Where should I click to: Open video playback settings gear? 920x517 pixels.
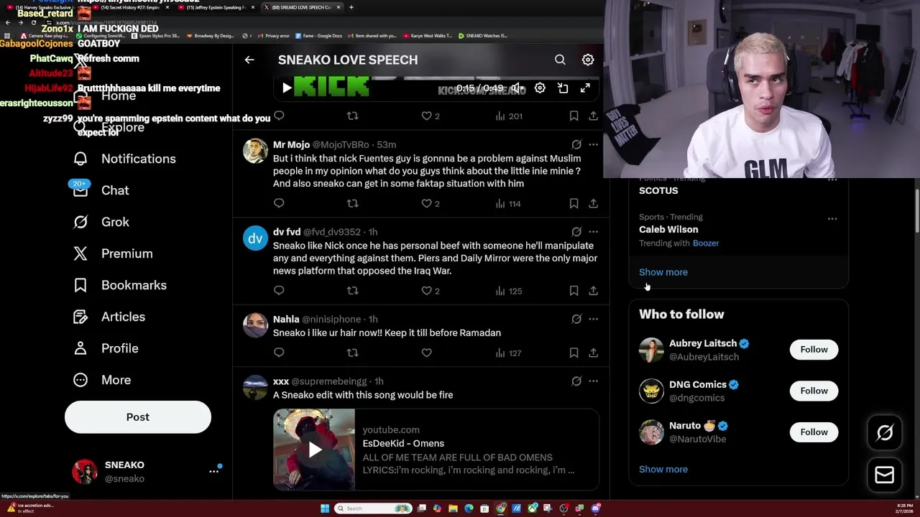point(540,88)
